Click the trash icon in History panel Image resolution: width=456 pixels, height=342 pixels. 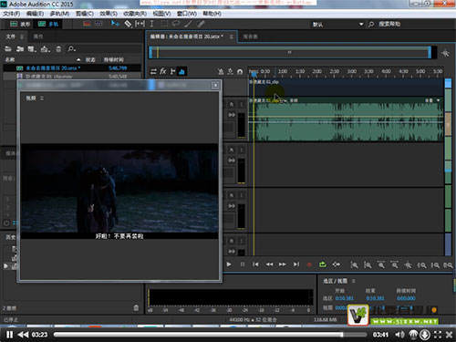(136, 308)
